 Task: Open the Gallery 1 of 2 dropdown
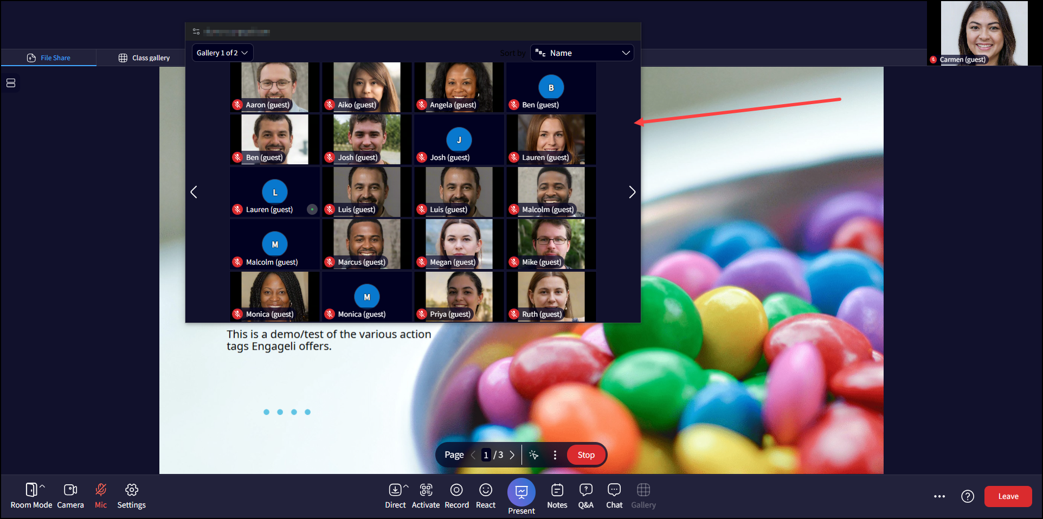222,53
